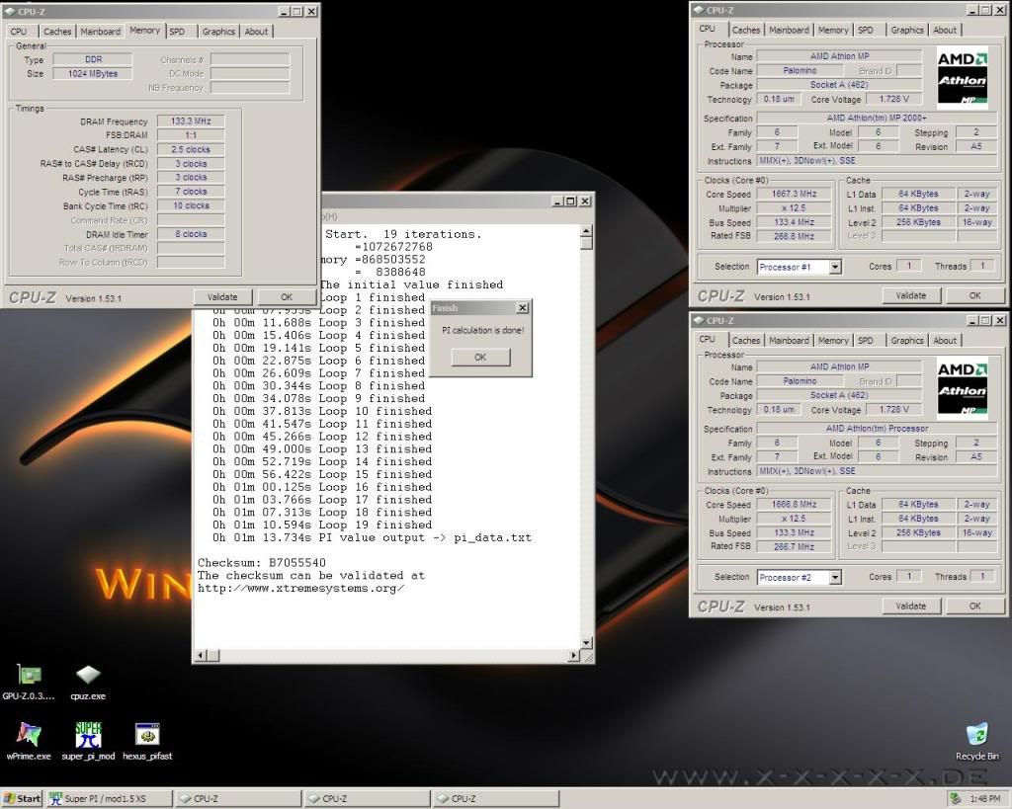Click the system tray icon beside the clock

pos(956,799)
